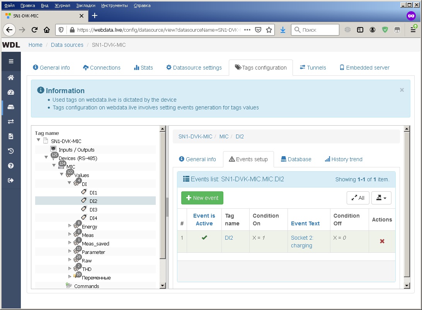The width and height of the screenshot is (422, 310).
Task: Delete the DI2 event with red X
Action: coord(382,241)
